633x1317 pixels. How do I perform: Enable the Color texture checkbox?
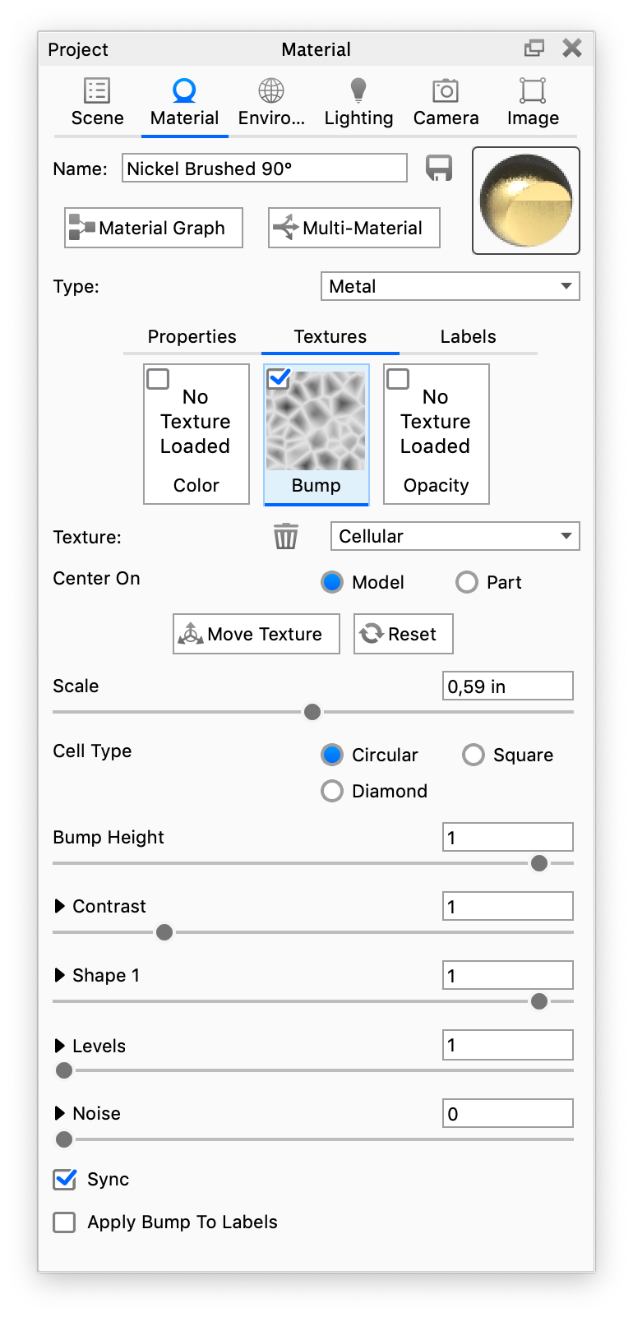[x=158, y=379]
